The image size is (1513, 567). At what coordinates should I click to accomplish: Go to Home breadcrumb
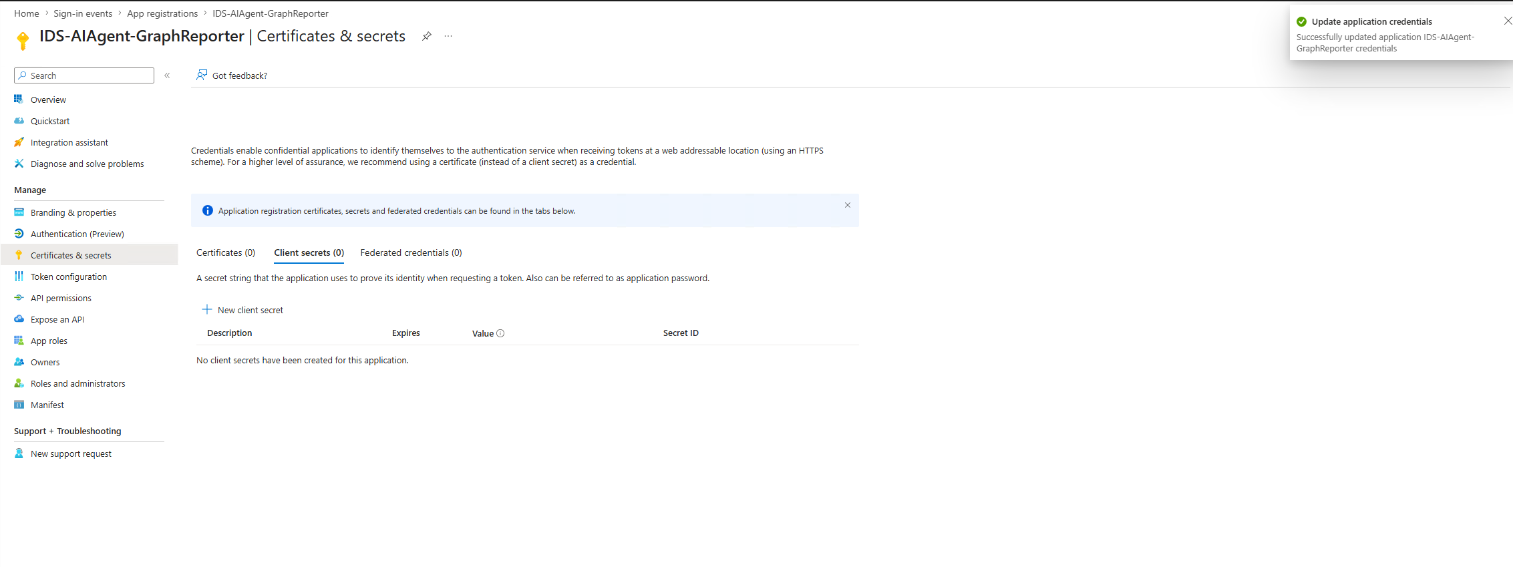[27, 13]
